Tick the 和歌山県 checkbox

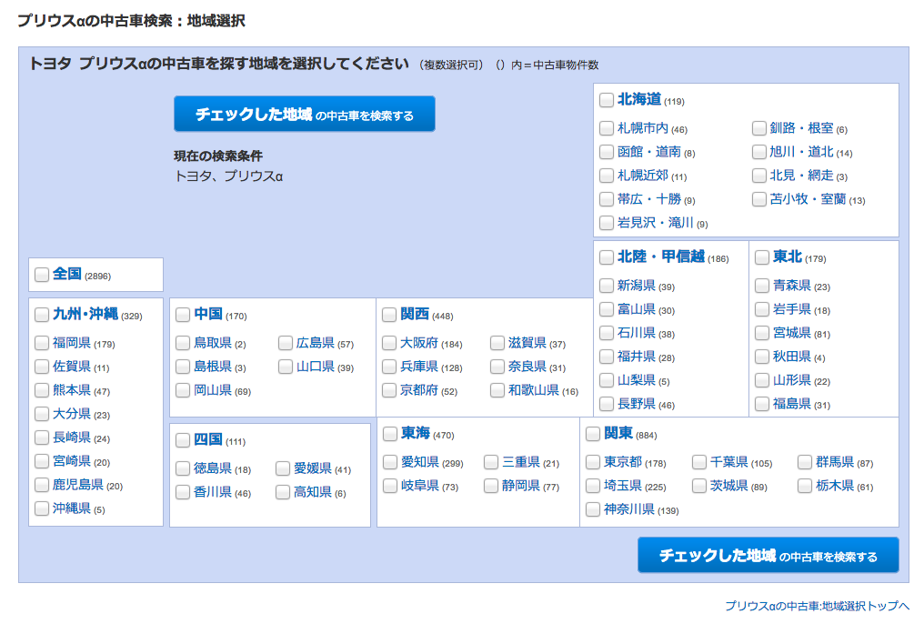(497, 390)
